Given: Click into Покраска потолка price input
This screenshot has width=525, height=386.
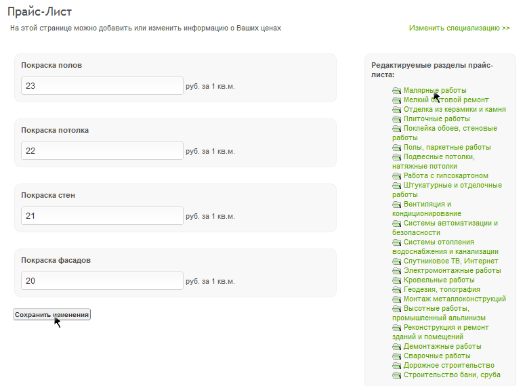Looking at the screenshot, I should (102, 151).
